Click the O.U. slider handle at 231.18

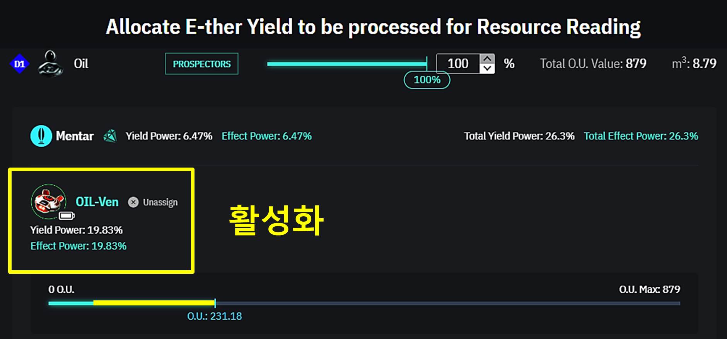coord(215,303)
